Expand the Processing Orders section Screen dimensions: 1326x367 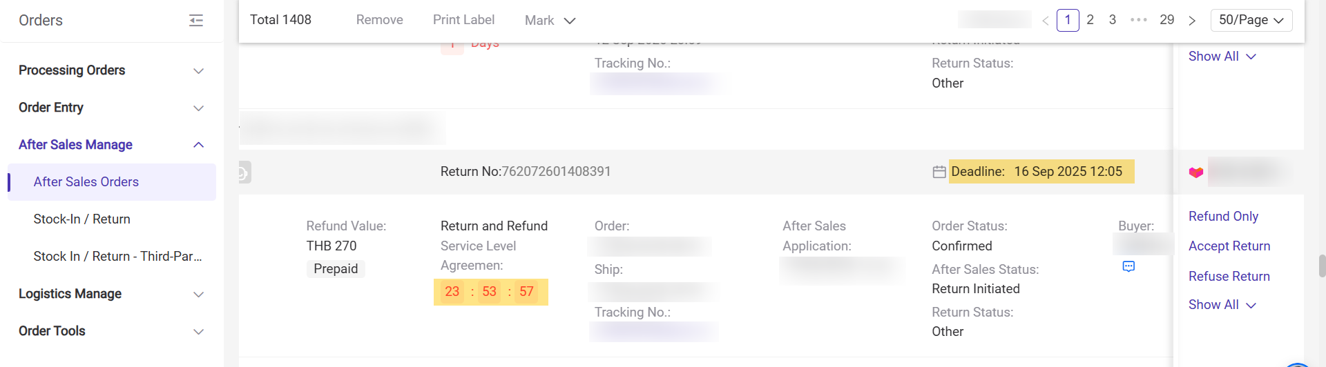click(x=198, y=71)
